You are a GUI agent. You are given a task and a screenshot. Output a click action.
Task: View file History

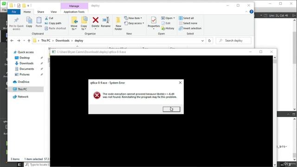click(x=168, y=28)
